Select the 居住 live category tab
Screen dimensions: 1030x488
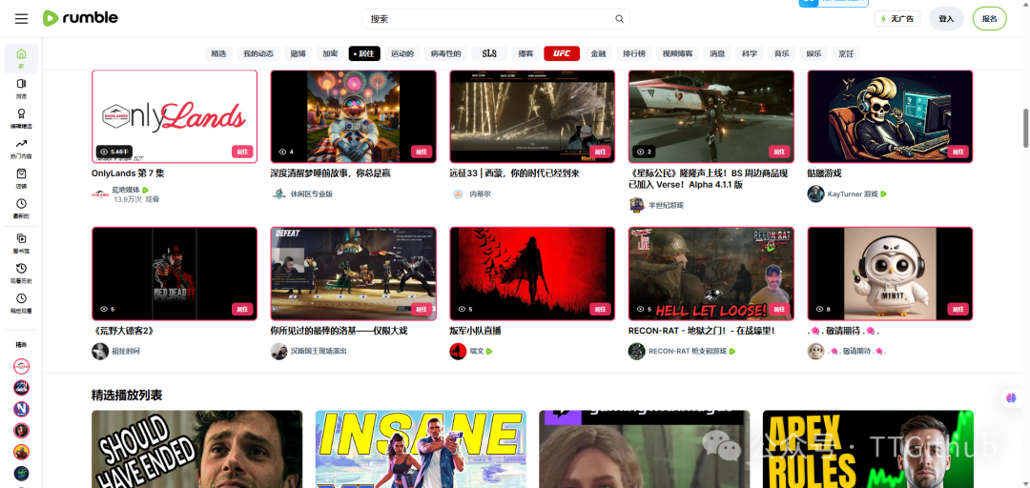tap(364, 54)
